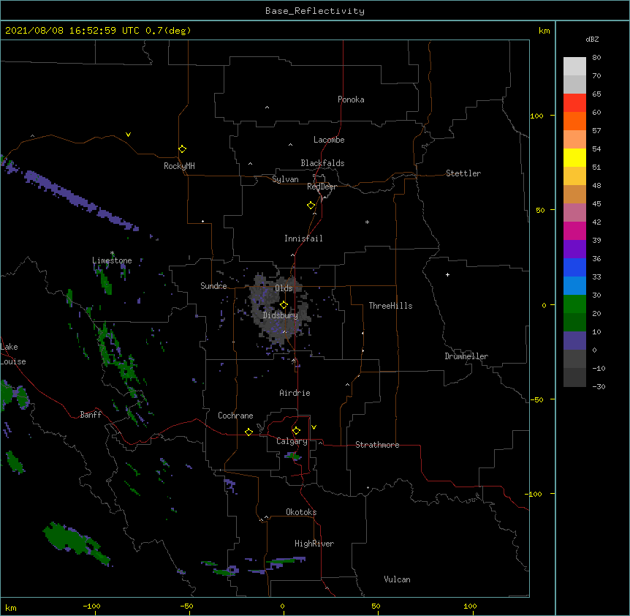Click the purple 39 dBZ legend color
The width and height of the screenshot is (630, 616).
574,249
